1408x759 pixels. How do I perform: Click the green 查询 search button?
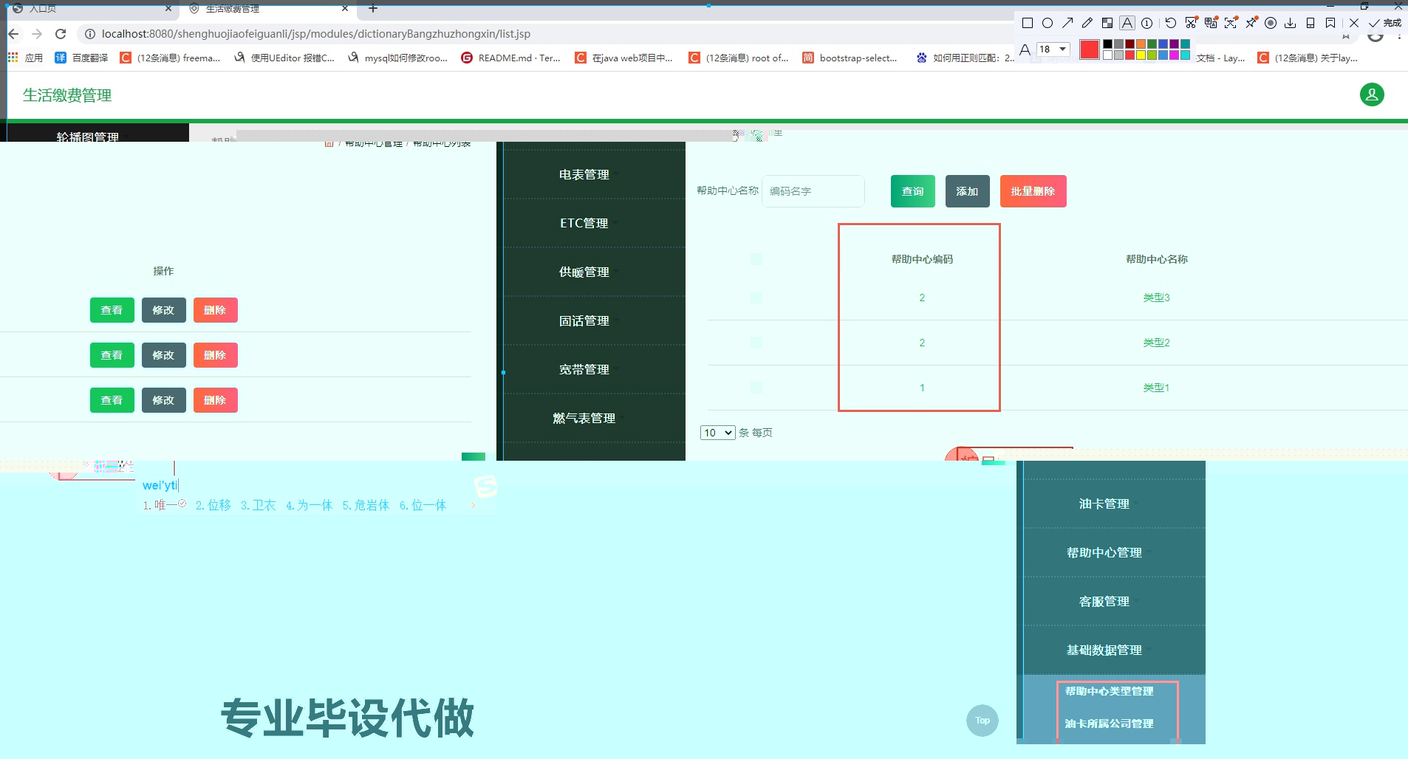click(x=912, y=191)
